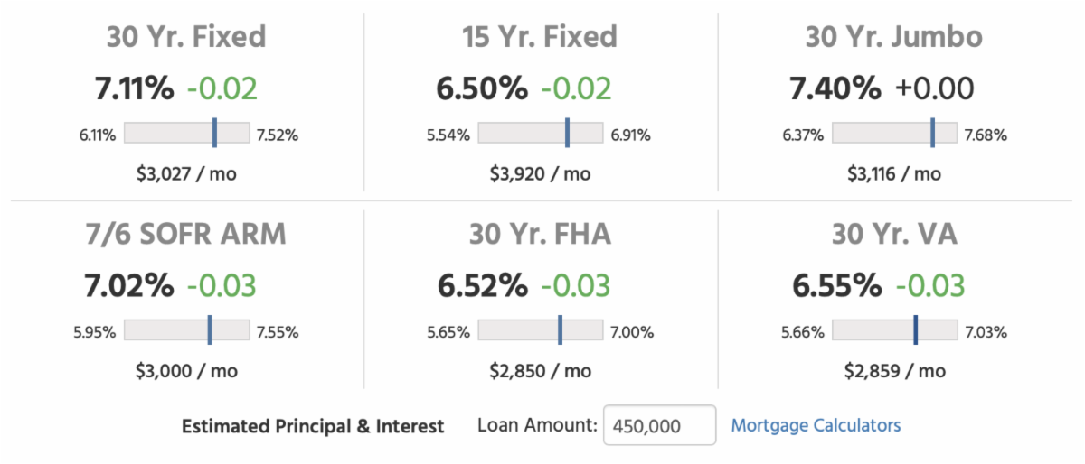Click the Loan Amount input field
Viewport: 1085px width, 464px height.
click(659, 426)
